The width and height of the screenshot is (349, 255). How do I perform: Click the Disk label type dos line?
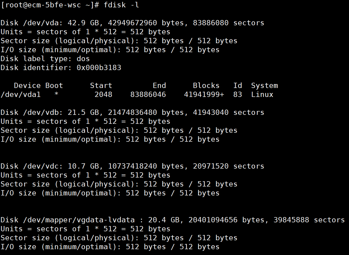coord(45,59)
